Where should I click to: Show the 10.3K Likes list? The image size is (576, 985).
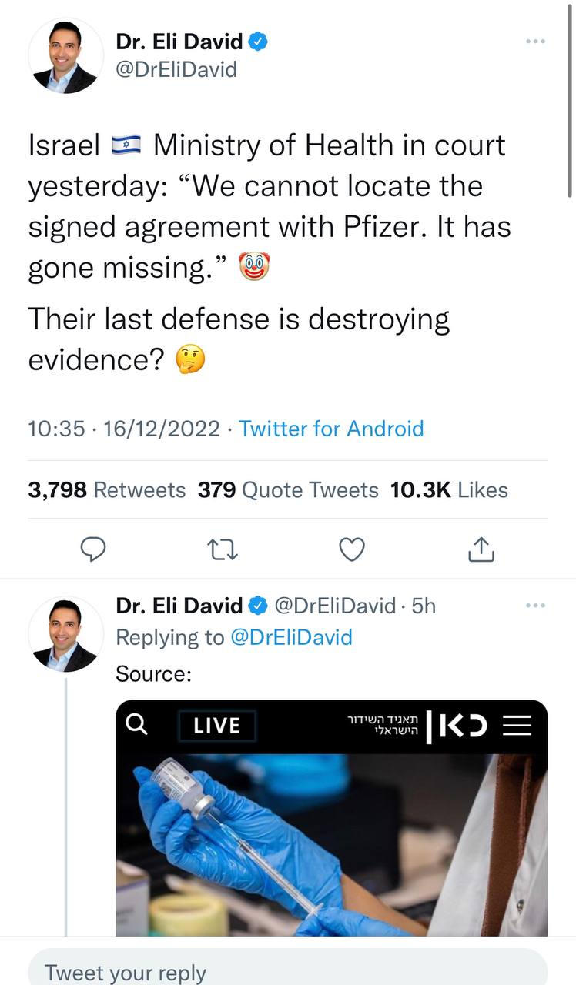tap(450, 490)
